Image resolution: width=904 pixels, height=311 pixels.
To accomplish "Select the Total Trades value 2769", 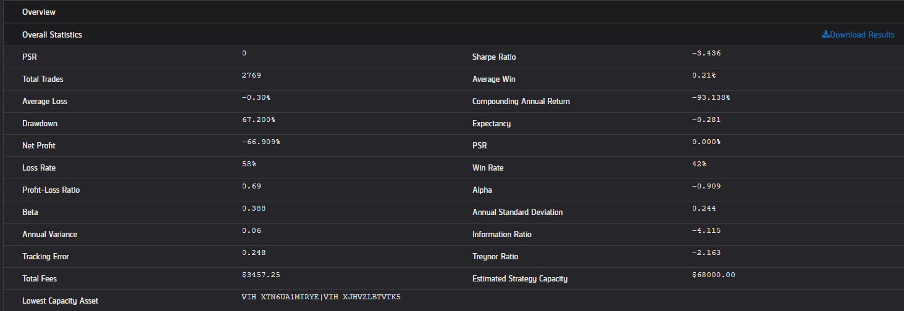I will point(252,75).
